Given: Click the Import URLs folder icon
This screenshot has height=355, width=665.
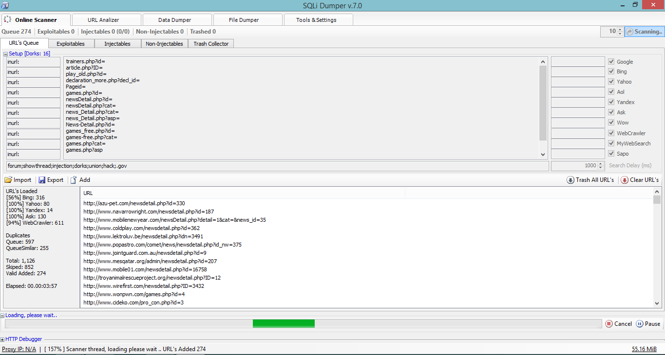Looking at the screenshot, I should (8, 179).
